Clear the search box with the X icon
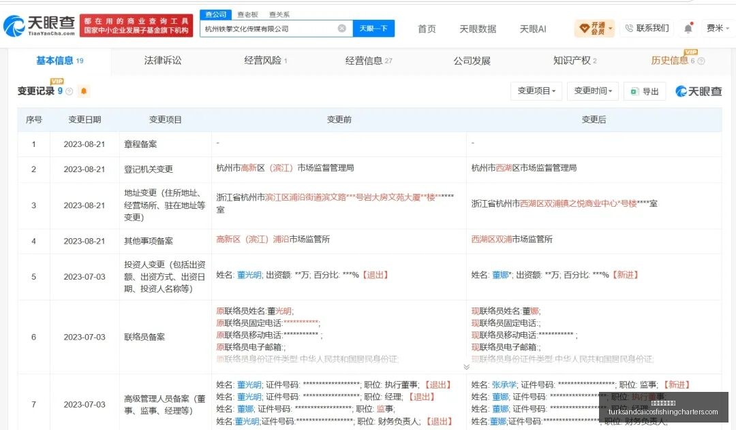The image size is (736, 430). pyautogui.click(x=342, y=29)
